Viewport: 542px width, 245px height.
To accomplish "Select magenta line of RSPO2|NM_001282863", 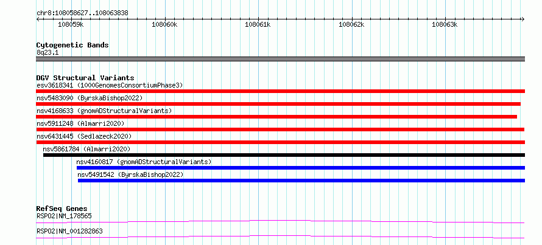I will 280,236.
